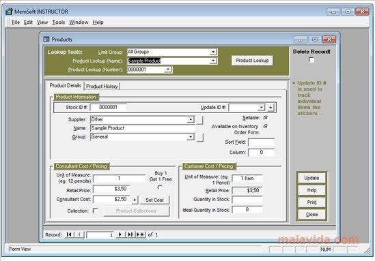Go to first record navigation arrow
The height and width of the screenshot is (261, 375).
(x=69, y=234)
